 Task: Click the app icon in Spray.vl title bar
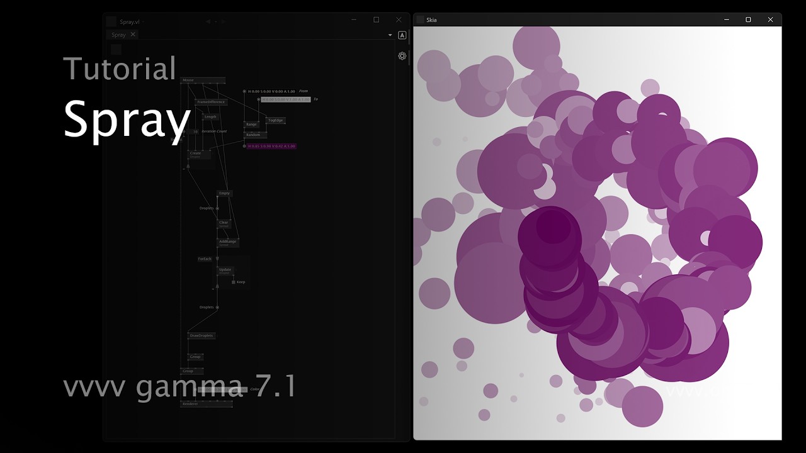click(111, 21)
